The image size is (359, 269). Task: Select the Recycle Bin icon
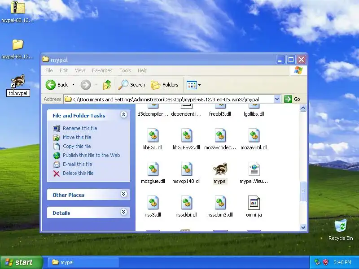(341, 226)
